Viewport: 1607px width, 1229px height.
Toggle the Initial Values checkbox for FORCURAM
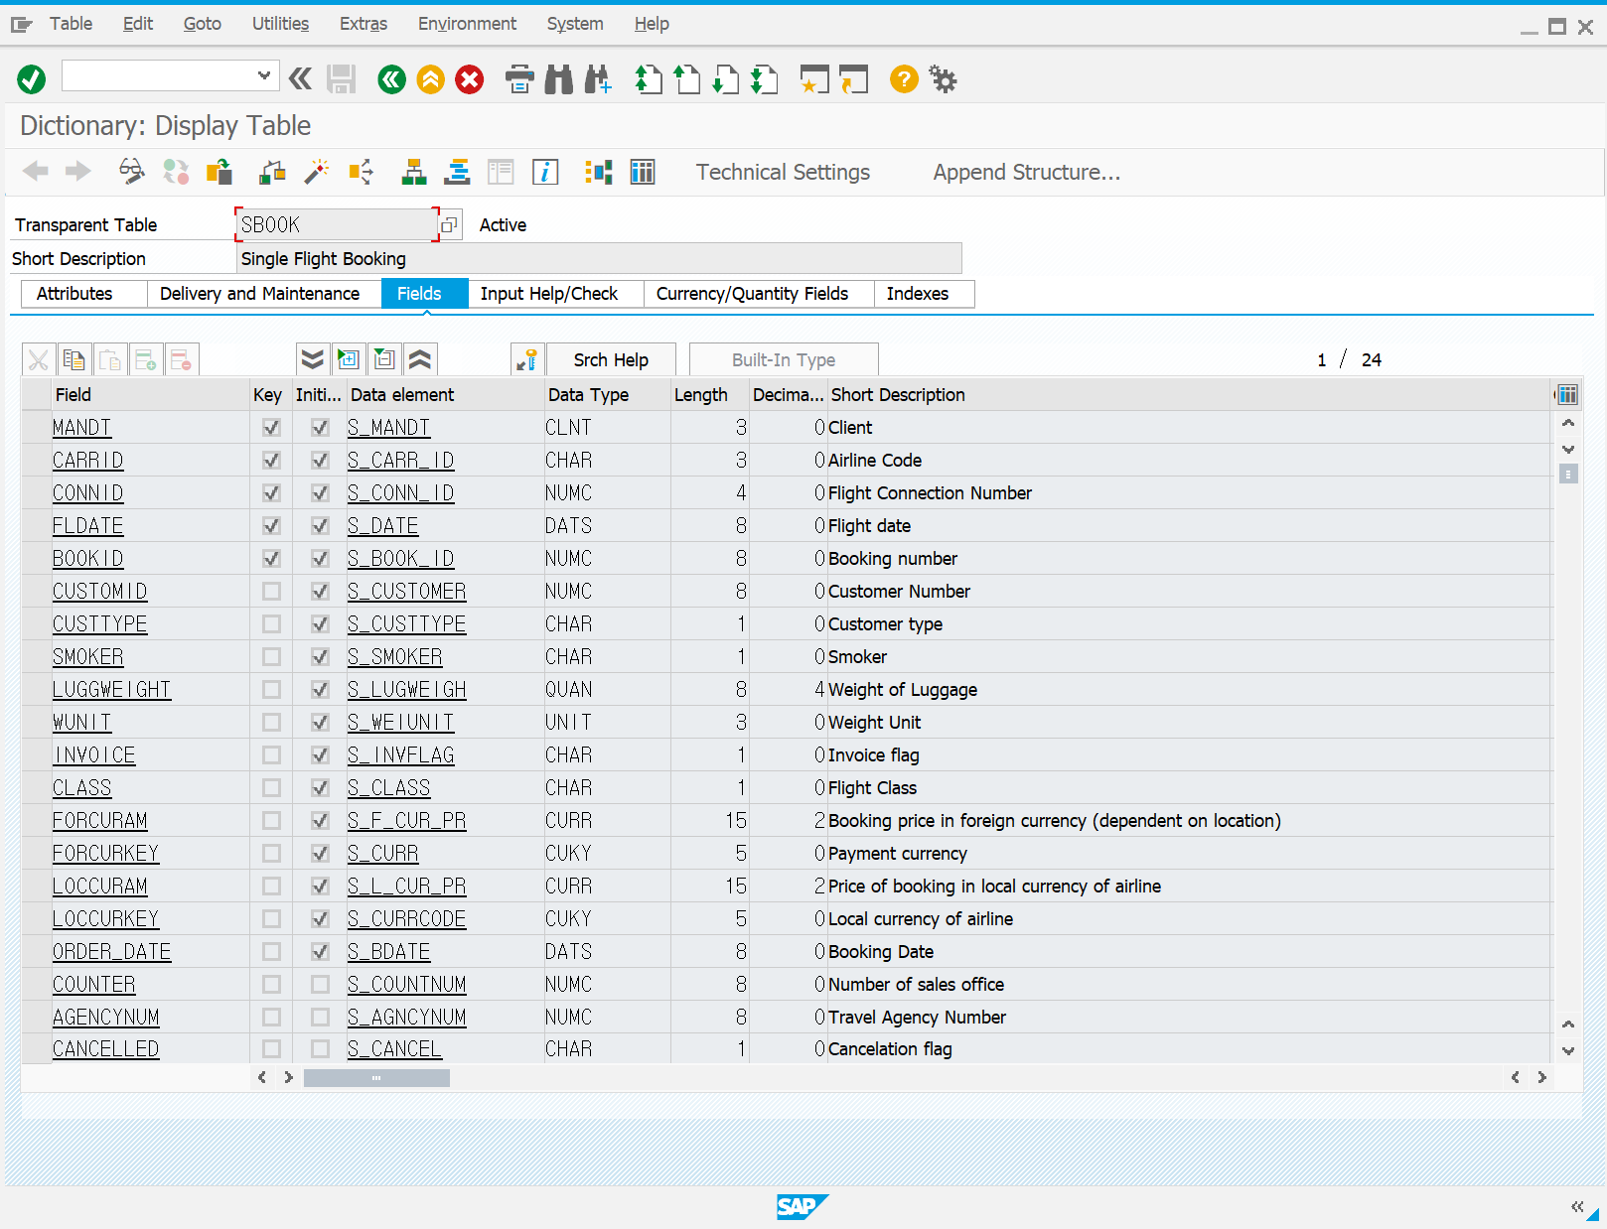tap(320, 821)
